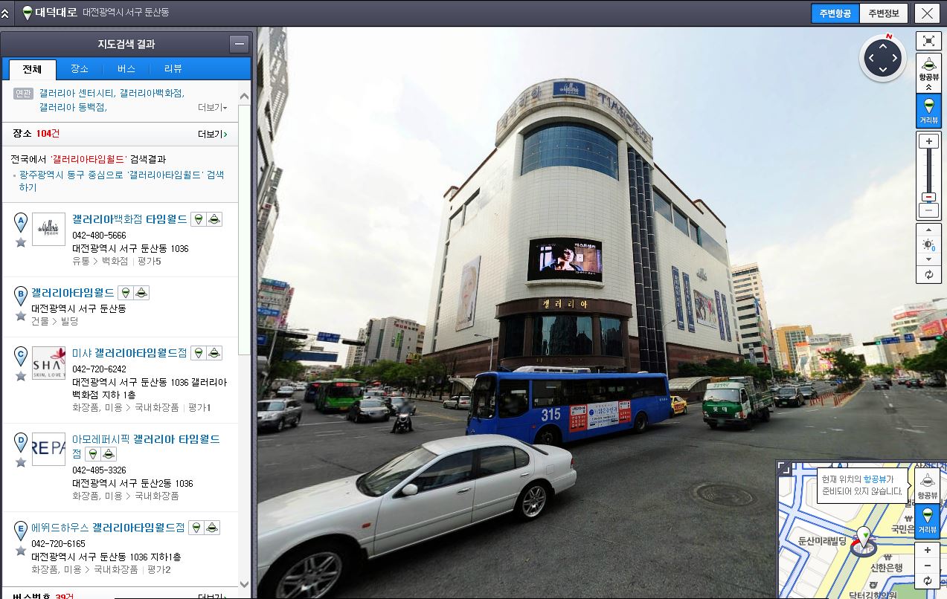Expand related searches 더보기 dropdown
Screen dimensions: 947x599
pyautogui.click(x=213, y=108)
